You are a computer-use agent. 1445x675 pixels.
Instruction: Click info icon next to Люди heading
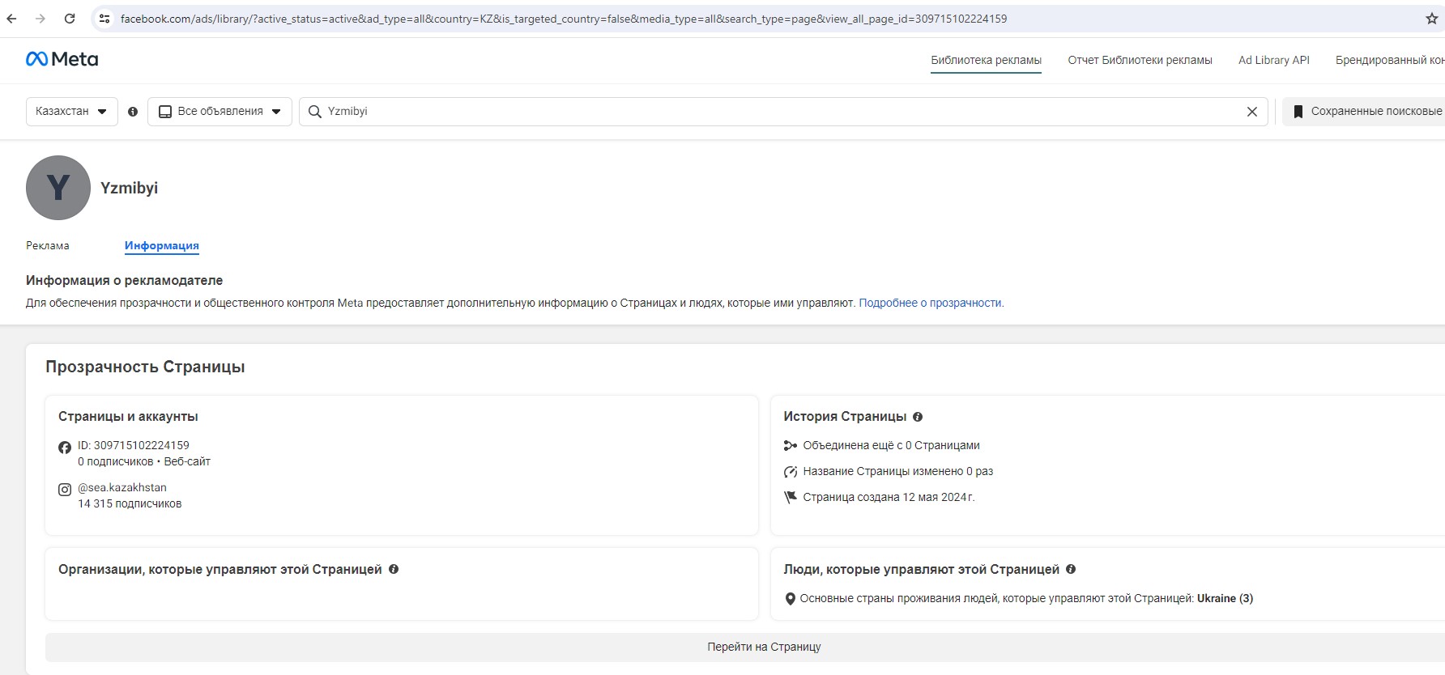click(x=1071, y=569)
